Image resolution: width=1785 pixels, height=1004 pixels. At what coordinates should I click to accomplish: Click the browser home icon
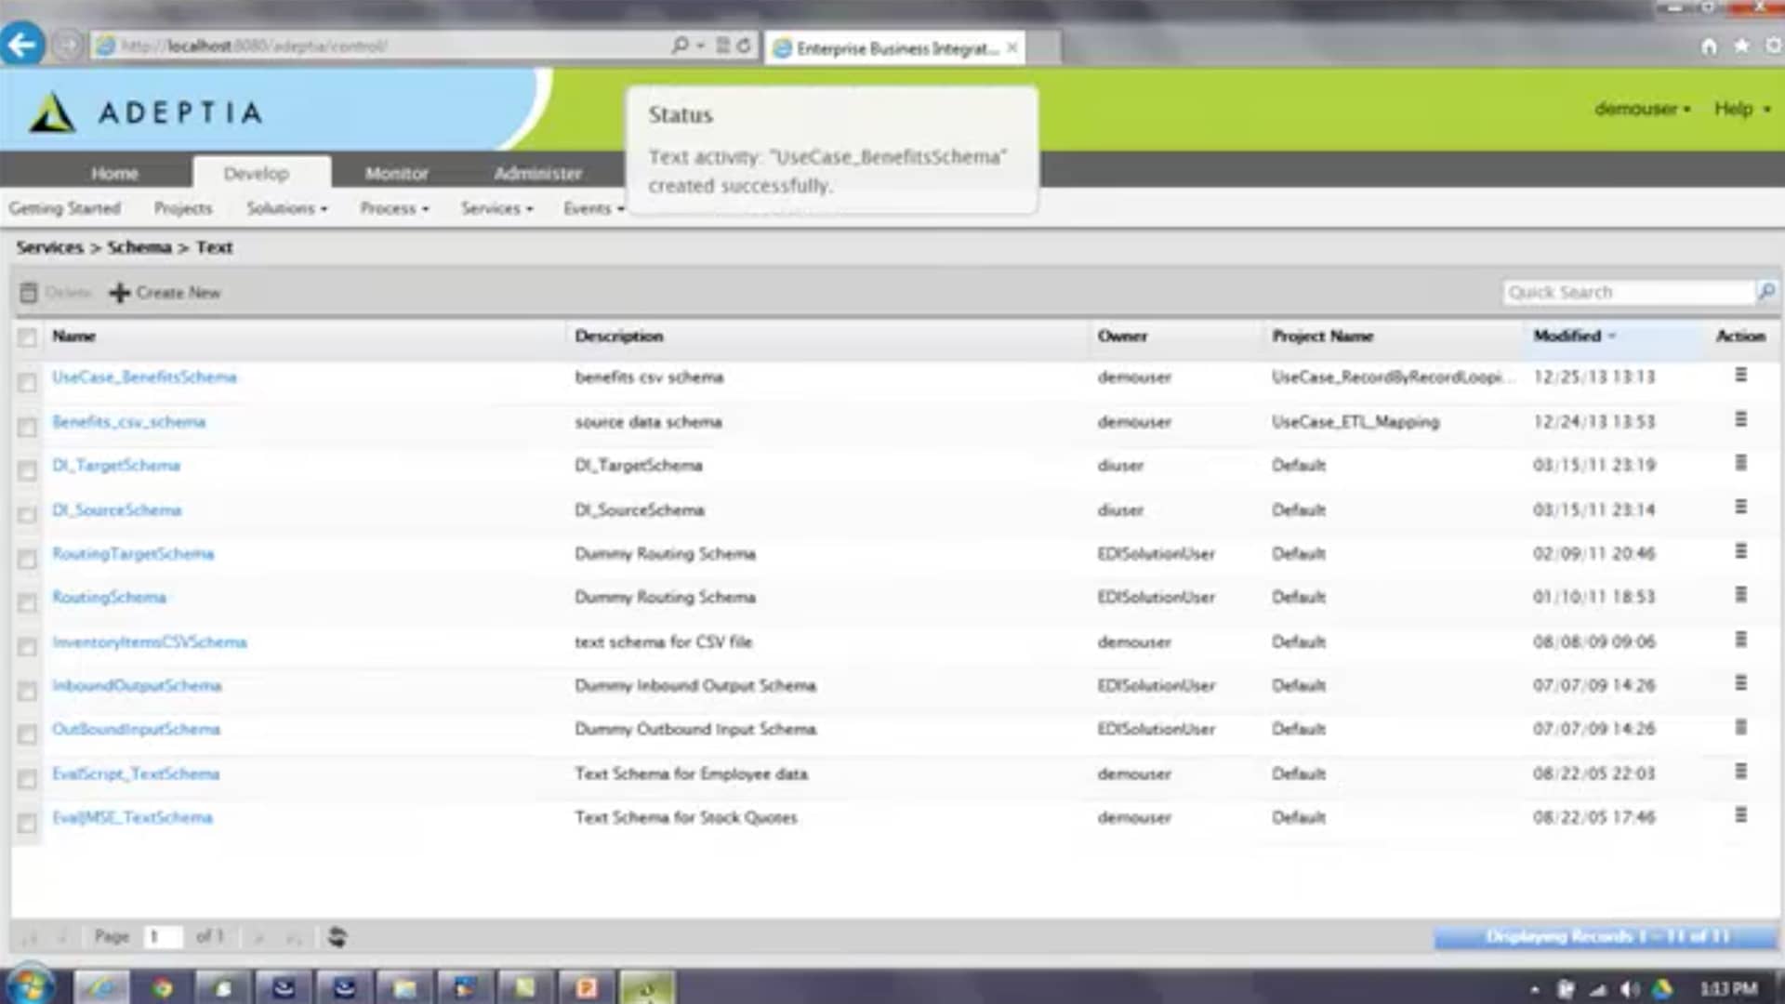coord(1709,46)
